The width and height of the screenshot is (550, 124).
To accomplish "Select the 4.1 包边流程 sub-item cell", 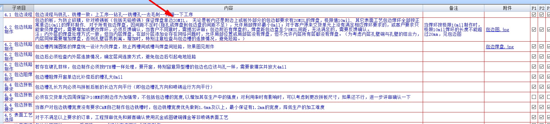I will tap(19, 14).
